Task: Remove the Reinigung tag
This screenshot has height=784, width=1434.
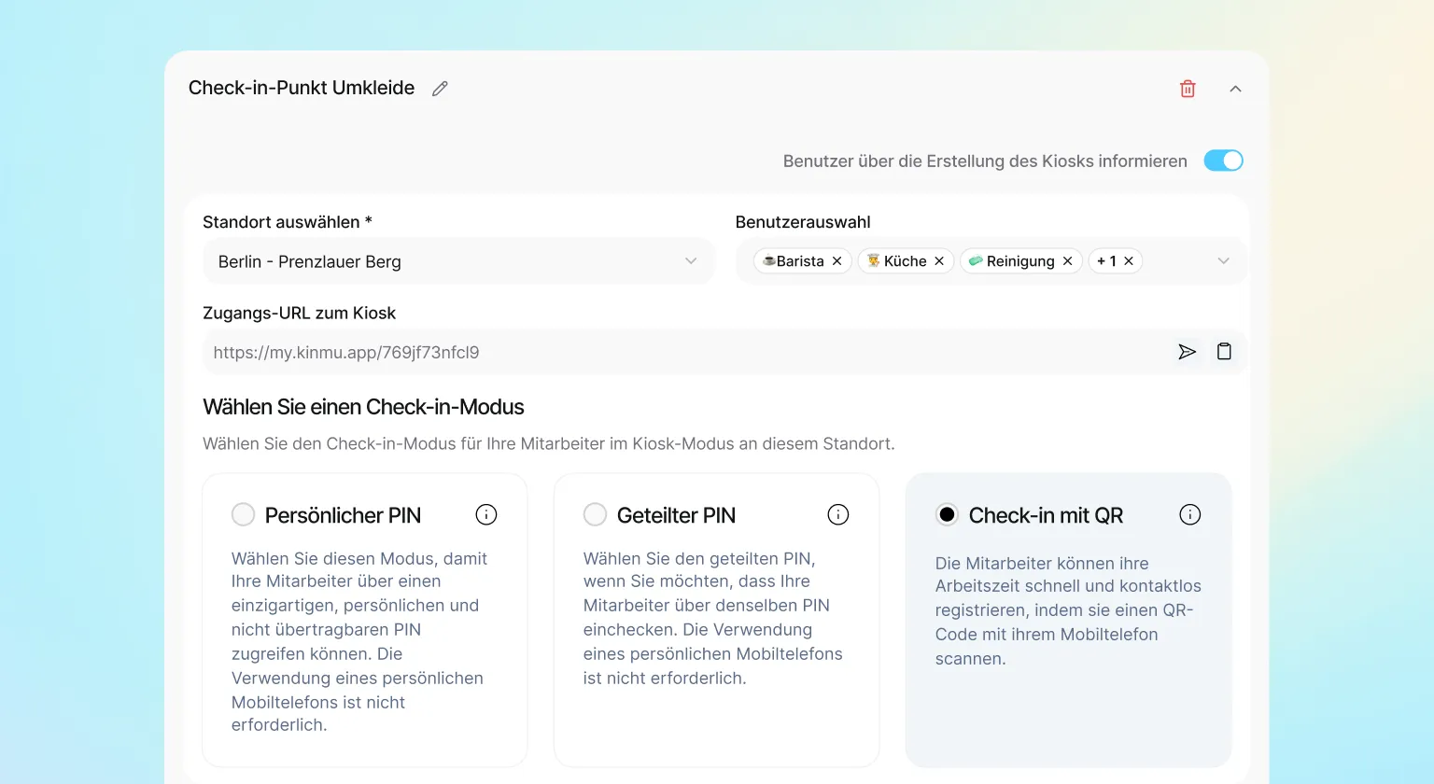Action: click(x=1067, y=261)
